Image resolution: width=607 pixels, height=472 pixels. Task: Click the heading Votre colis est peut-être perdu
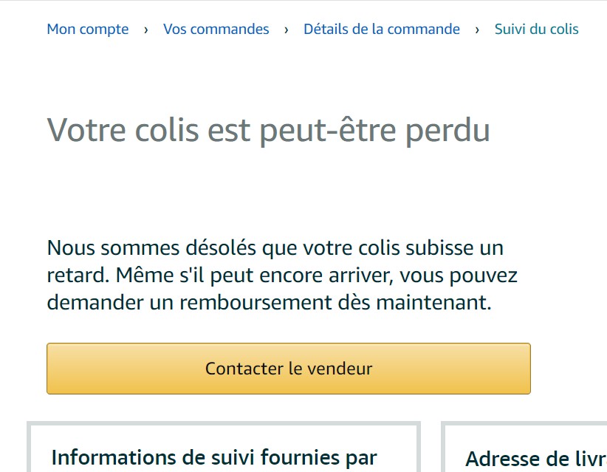click(x=268, y=130)
